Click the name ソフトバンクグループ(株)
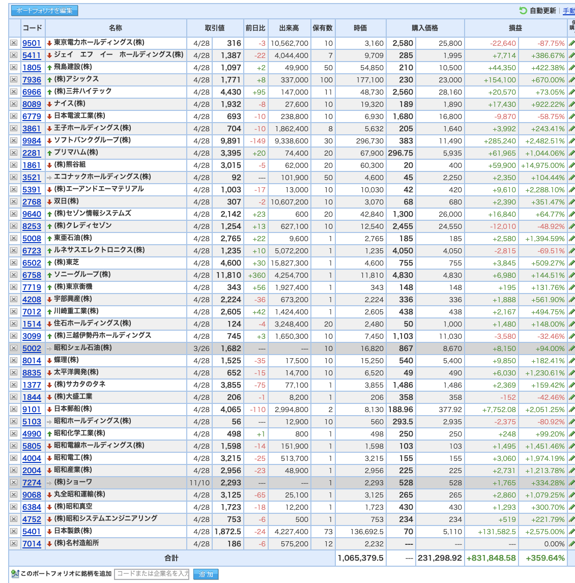 pos(92,140)
